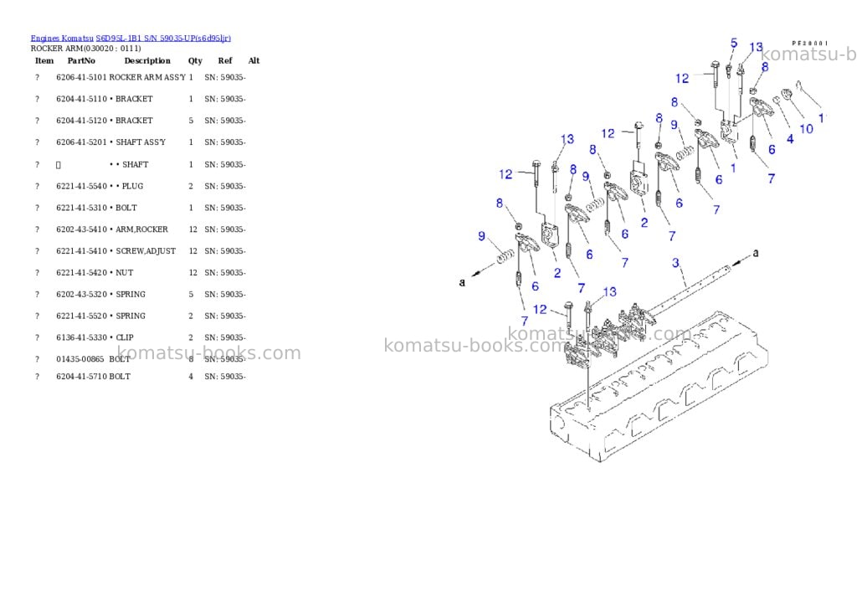Select part number 6204-41-5710
The width and height of the screenshot is (857, 607).
point(81,376)
